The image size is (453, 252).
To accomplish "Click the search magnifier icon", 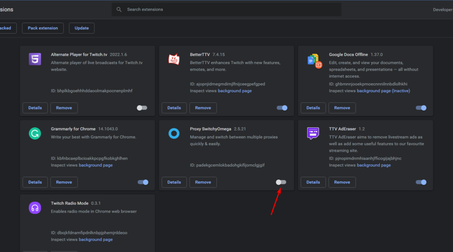I will tap(119, 10).
